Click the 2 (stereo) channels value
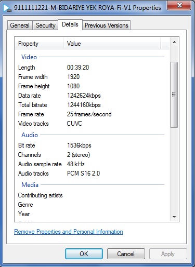This screenshot has height=267, width=195. pos(79,155)
